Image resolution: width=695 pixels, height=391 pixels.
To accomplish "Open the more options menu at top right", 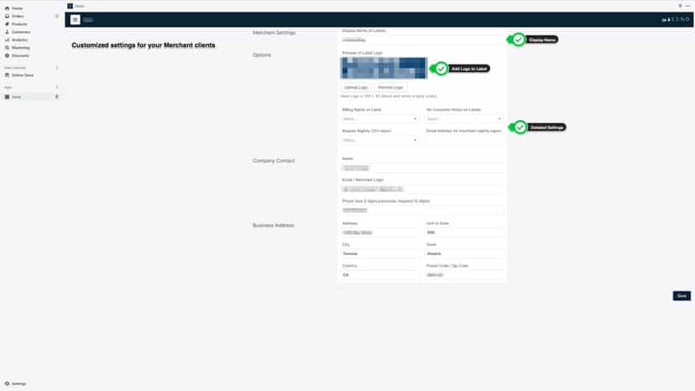I will tap(688, 6).
